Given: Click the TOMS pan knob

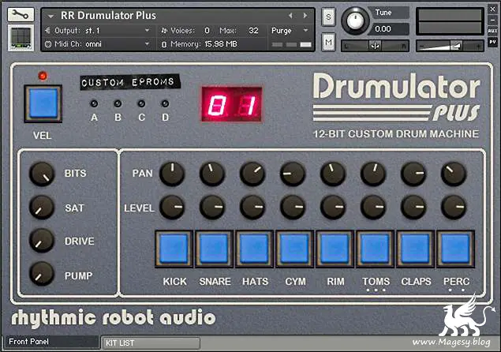Looking at the screenshot, I should (x=373, y=174).
